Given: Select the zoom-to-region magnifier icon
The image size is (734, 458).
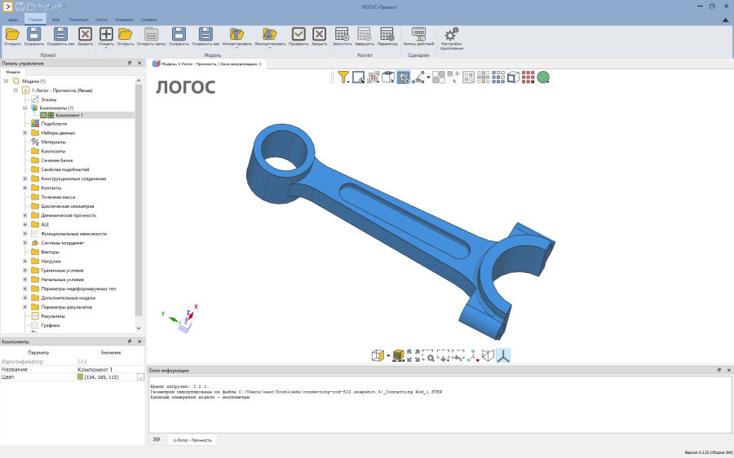Looking at the screenshot, I should 428,355.
